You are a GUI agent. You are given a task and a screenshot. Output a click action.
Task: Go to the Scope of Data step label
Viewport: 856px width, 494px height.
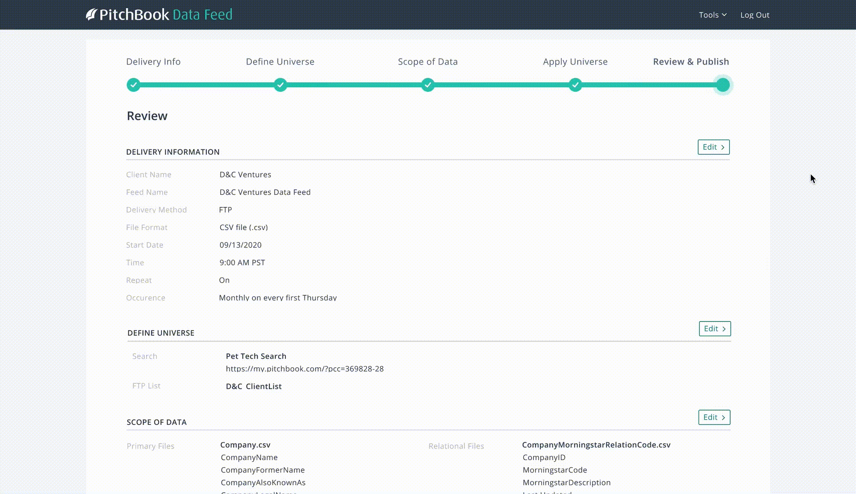[x=428, y=62]
